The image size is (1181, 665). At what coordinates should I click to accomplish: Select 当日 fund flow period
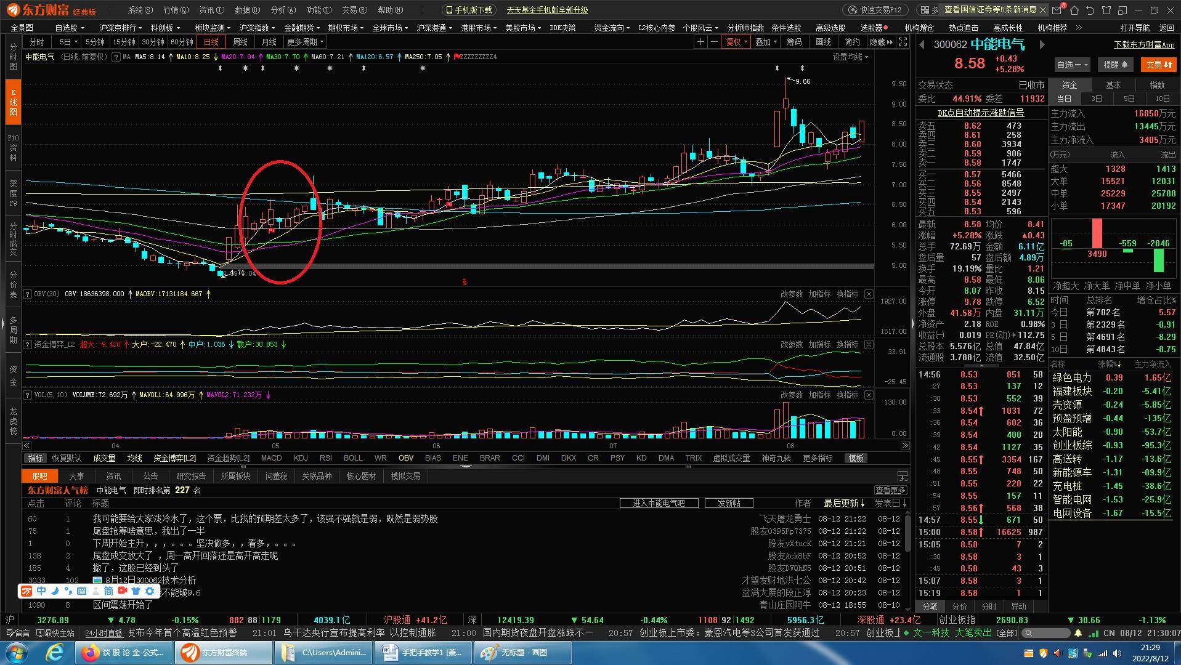pyautogui.click(x=1064, y=99)
